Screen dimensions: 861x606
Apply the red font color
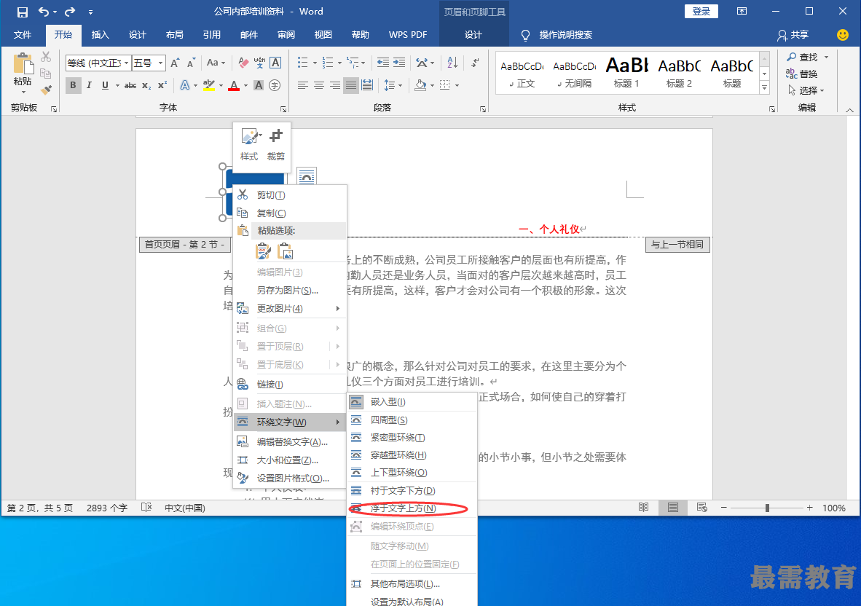click(x=234, y=85)
